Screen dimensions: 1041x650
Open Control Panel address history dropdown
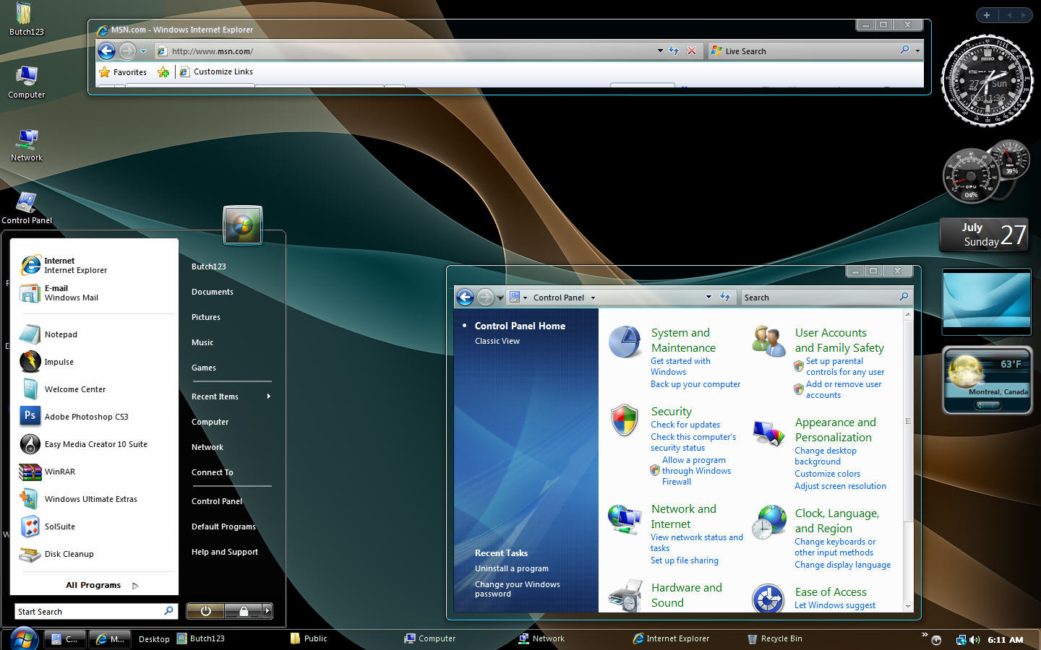coord(708,297)
